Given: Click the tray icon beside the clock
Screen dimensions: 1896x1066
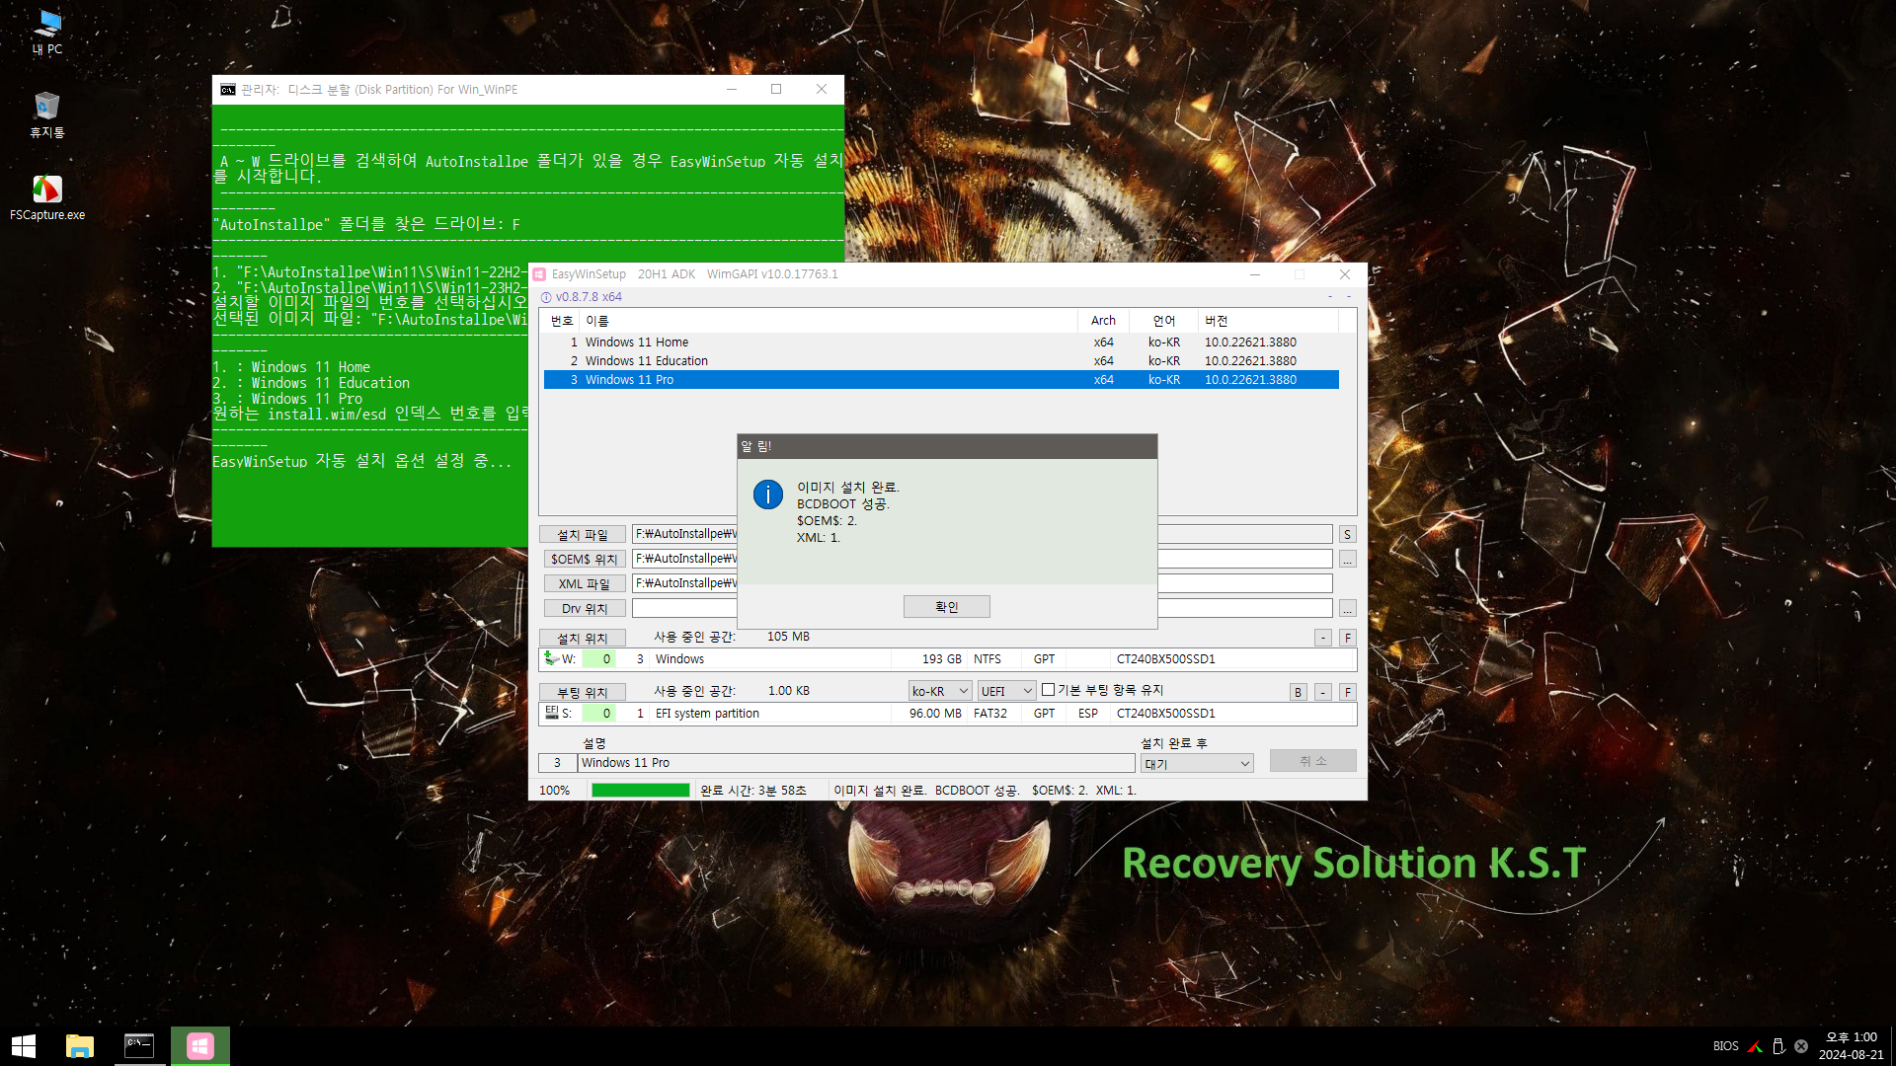Looking at the screenshot, I should (x=1801, y=1046).
